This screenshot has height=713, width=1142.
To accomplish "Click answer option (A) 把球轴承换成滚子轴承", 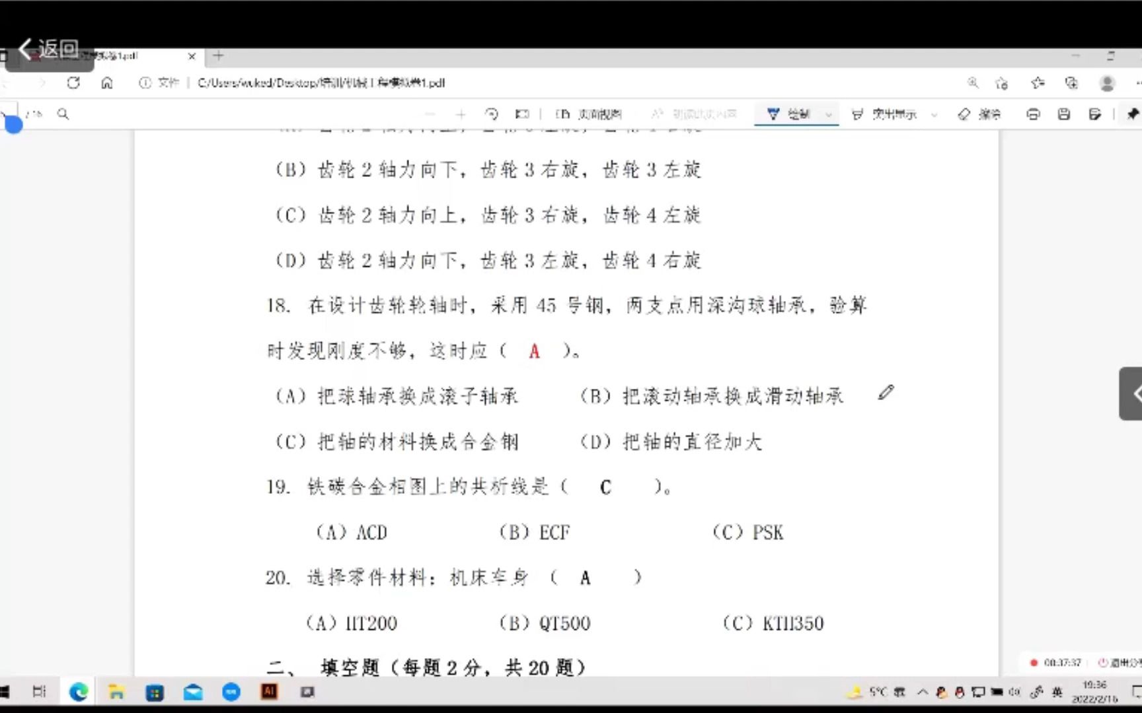I will coord(397,396).
